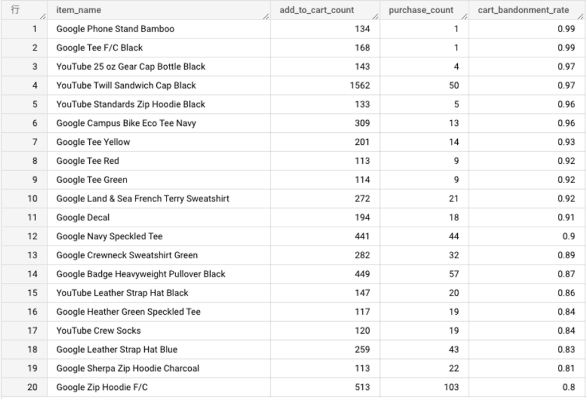
Task: Click the YouTube Crew Socks cell
Action: pos(159,330)
